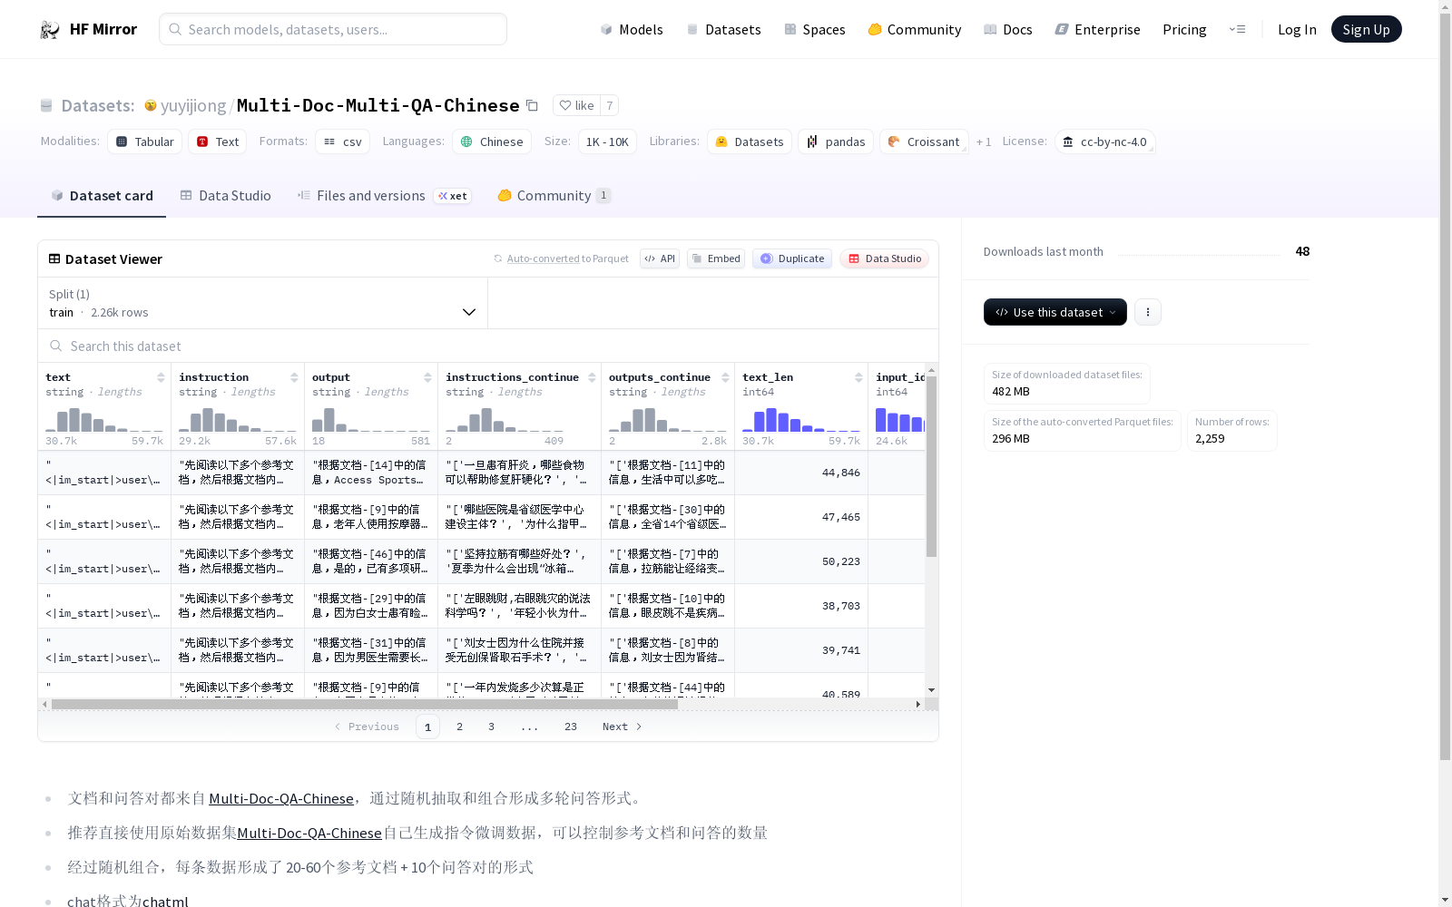Click the Log In link
This screenshot has width=1452, height=907.
pyautogui.click(x=1297, y=29)
